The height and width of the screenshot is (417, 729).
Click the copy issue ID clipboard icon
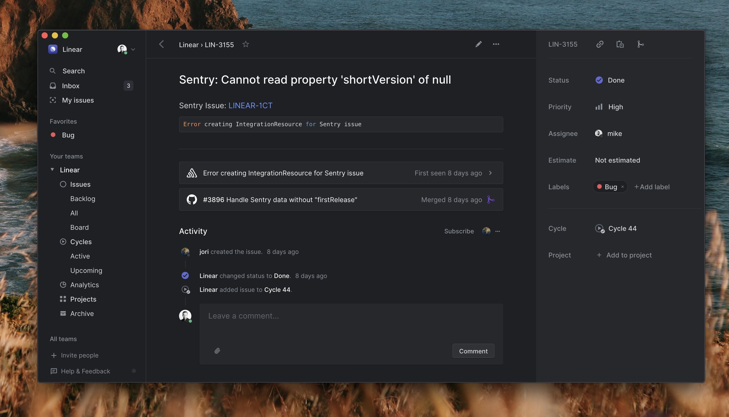tap(620, 44)
